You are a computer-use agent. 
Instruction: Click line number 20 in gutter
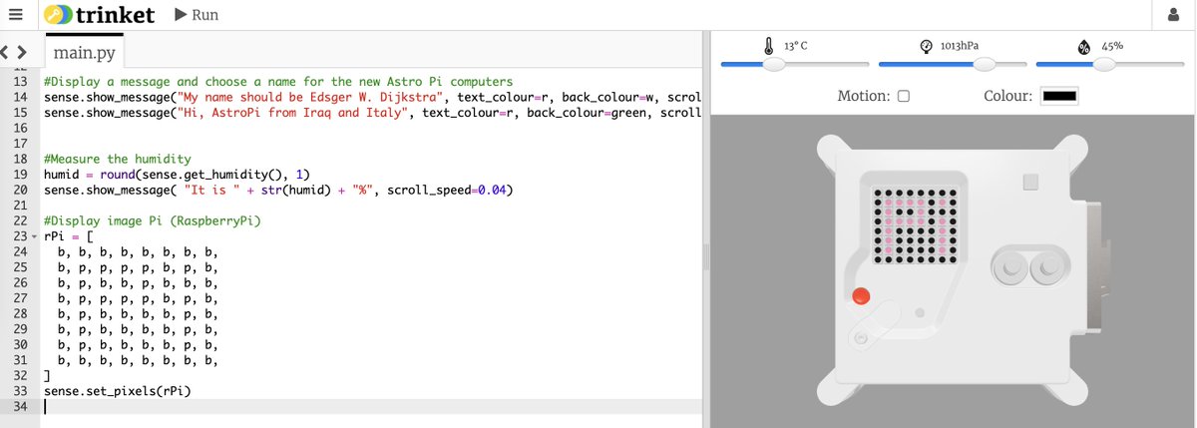pos(20,190)
